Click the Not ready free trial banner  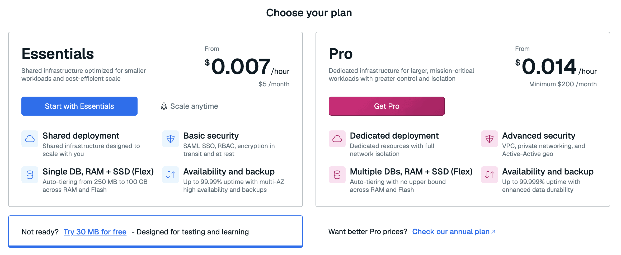point(156,232)
